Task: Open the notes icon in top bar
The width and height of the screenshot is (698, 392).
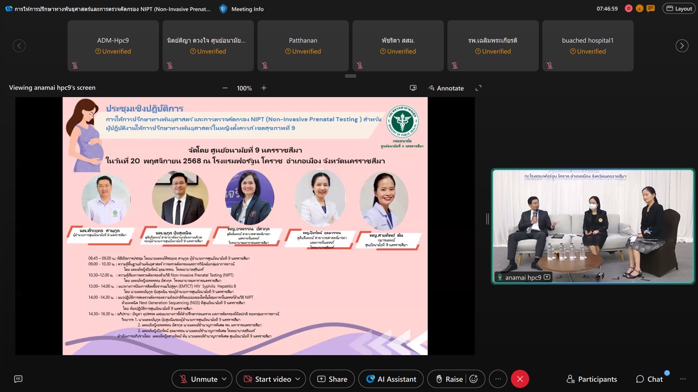Action: pyautogui.click(x=651, y=8)
